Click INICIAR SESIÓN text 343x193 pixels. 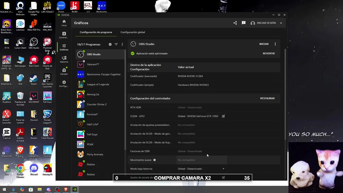266,23
